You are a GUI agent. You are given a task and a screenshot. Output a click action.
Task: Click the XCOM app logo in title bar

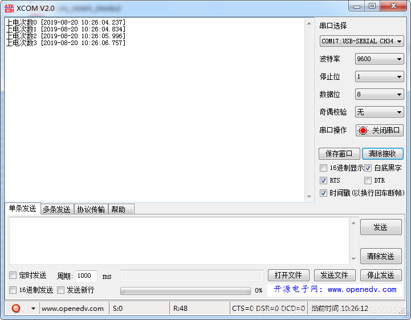(x=9, y=9)
